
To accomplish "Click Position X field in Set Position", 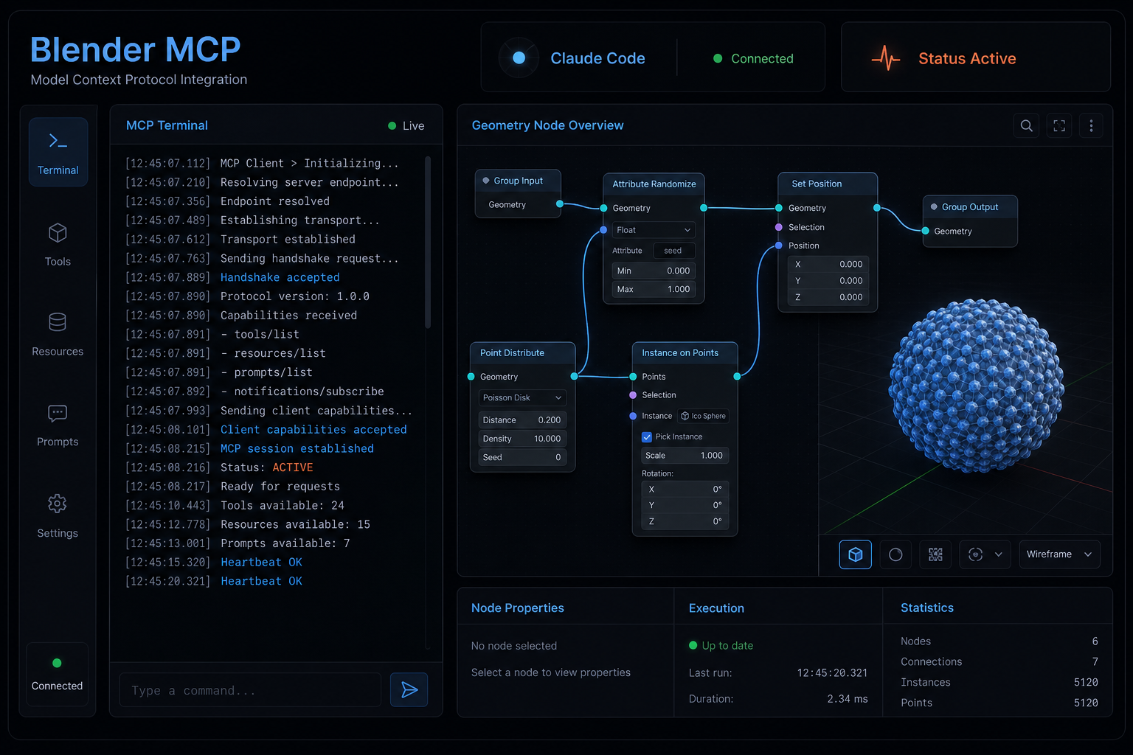I will [828, 264].
